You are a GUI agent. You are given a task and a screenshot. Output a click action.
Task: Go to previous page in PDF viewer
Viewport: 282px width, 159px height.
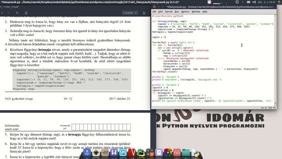click(2, 13)
